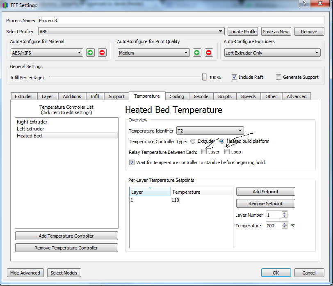Switch to the Scripts tab
Viewport: 333px width, 286px height.
(x=225, y=96)
